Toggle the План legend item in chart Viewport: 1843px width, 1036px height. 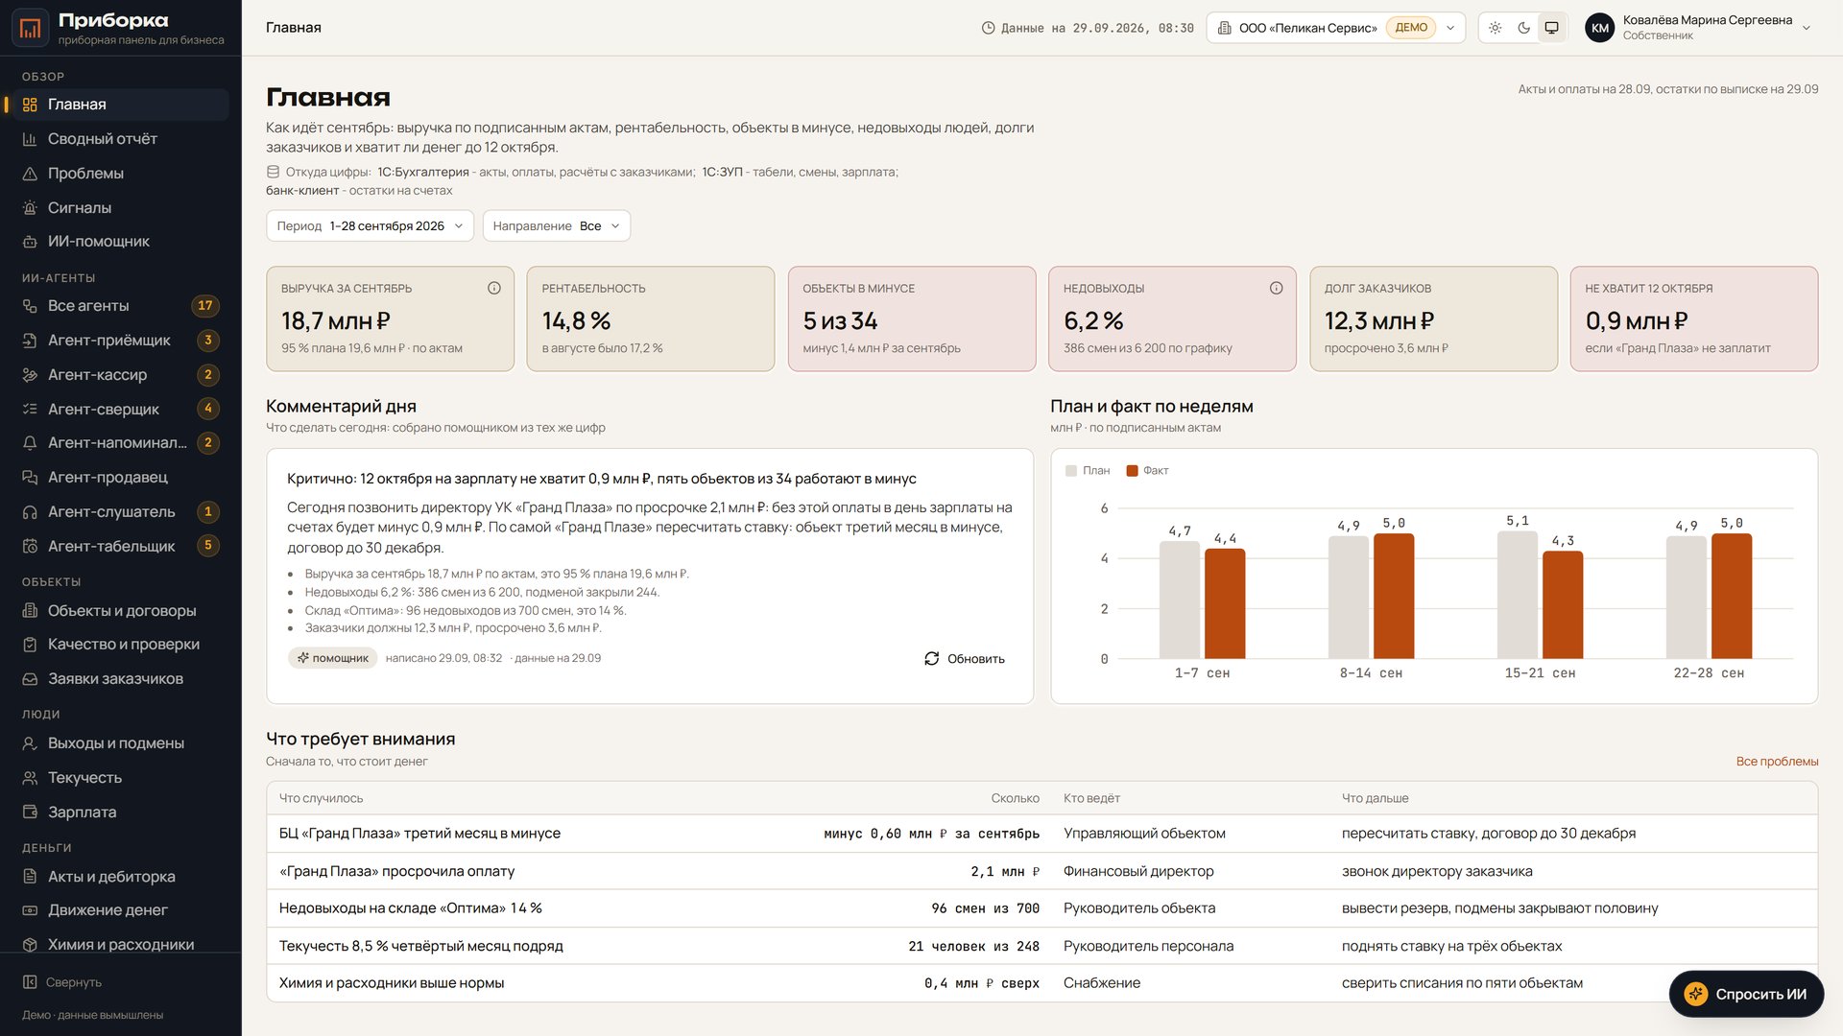1088,471
